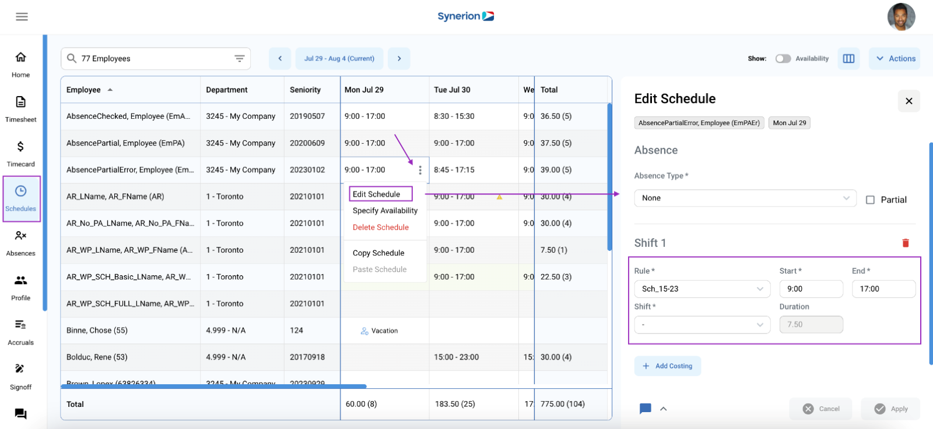Click Add Costing button
This screenshot has height=429, width=933.
point(668,366)
